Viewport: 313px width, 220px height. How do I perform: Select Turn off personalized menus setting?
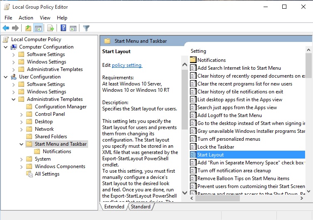(229, 139)
